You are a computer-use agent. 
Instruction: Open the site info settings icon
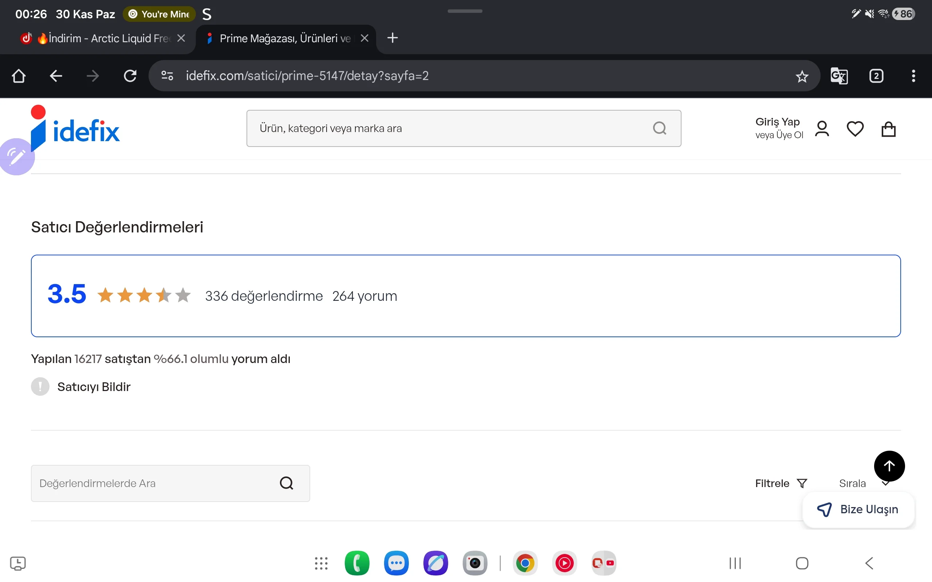(x=167, y=76)
